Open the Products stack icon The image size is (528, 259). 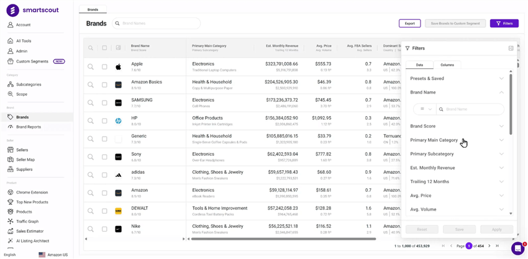point(11,212)
